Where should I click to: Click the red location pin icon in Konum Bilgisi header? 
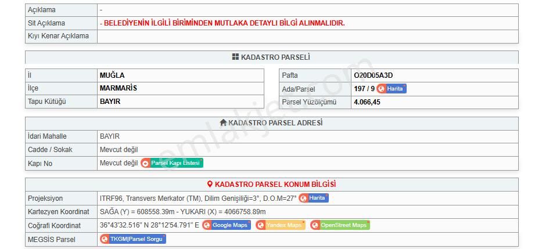coord(210,185)
